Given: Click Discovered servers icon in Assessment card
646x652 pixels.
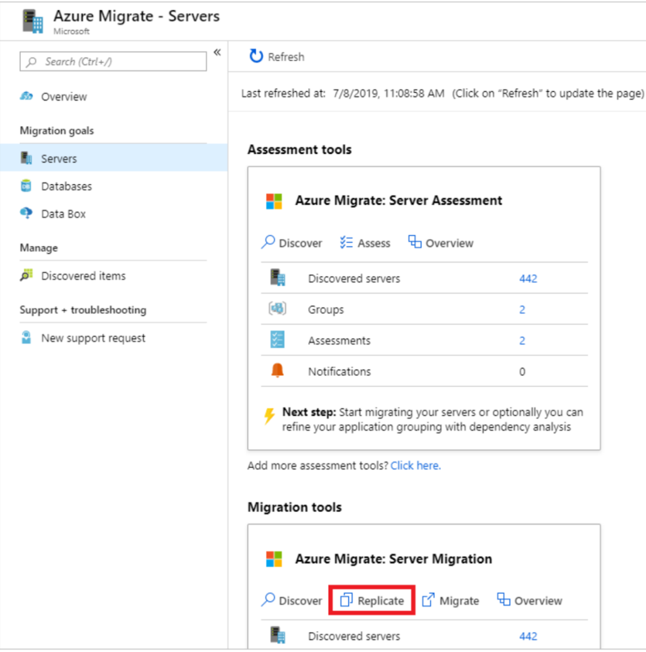Looking at the screenshot, I should (278, 278).
